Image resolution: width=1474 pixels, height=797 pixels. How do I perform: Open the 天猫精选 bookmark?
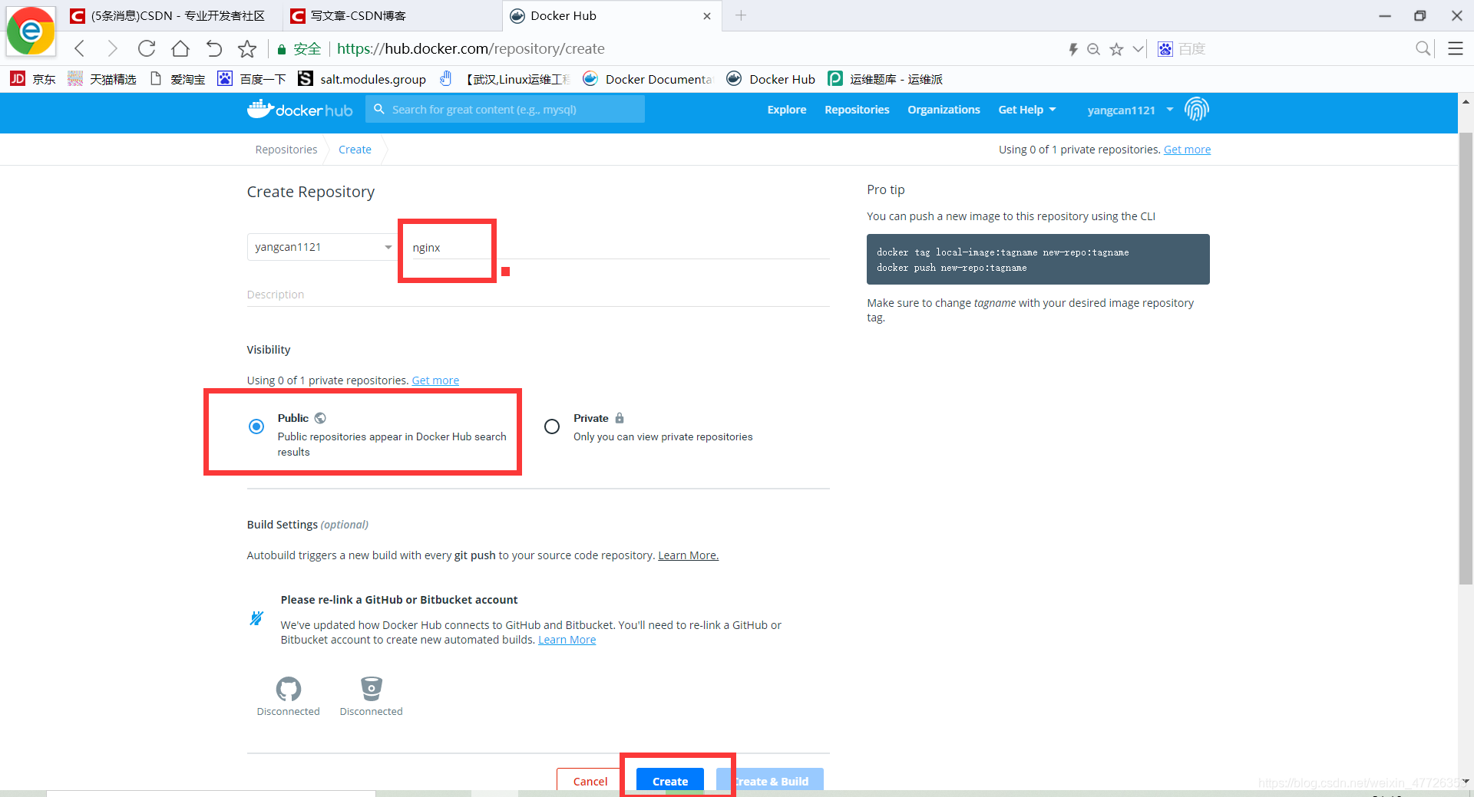click(101, 79)
